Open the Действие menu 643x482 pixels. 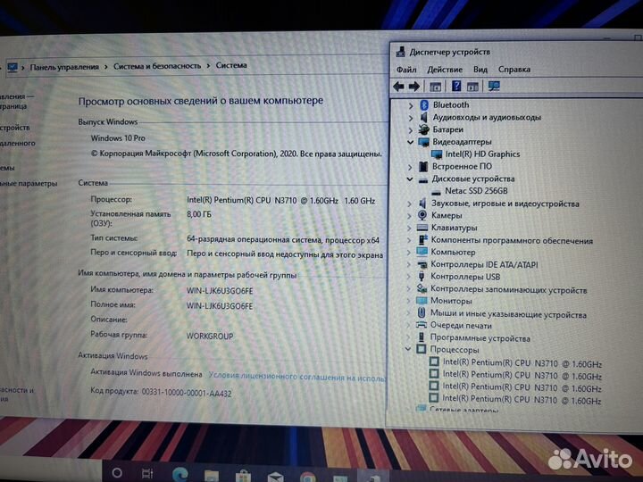445,70
